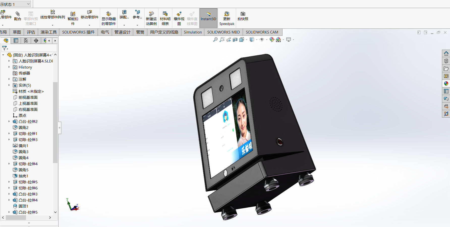Switch to the Simulation tab

pyautogui.click(x=193, y=32)
